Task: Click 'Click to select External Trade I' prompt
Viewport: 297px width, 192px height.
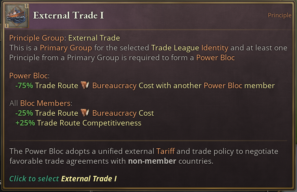Action: 63,179
